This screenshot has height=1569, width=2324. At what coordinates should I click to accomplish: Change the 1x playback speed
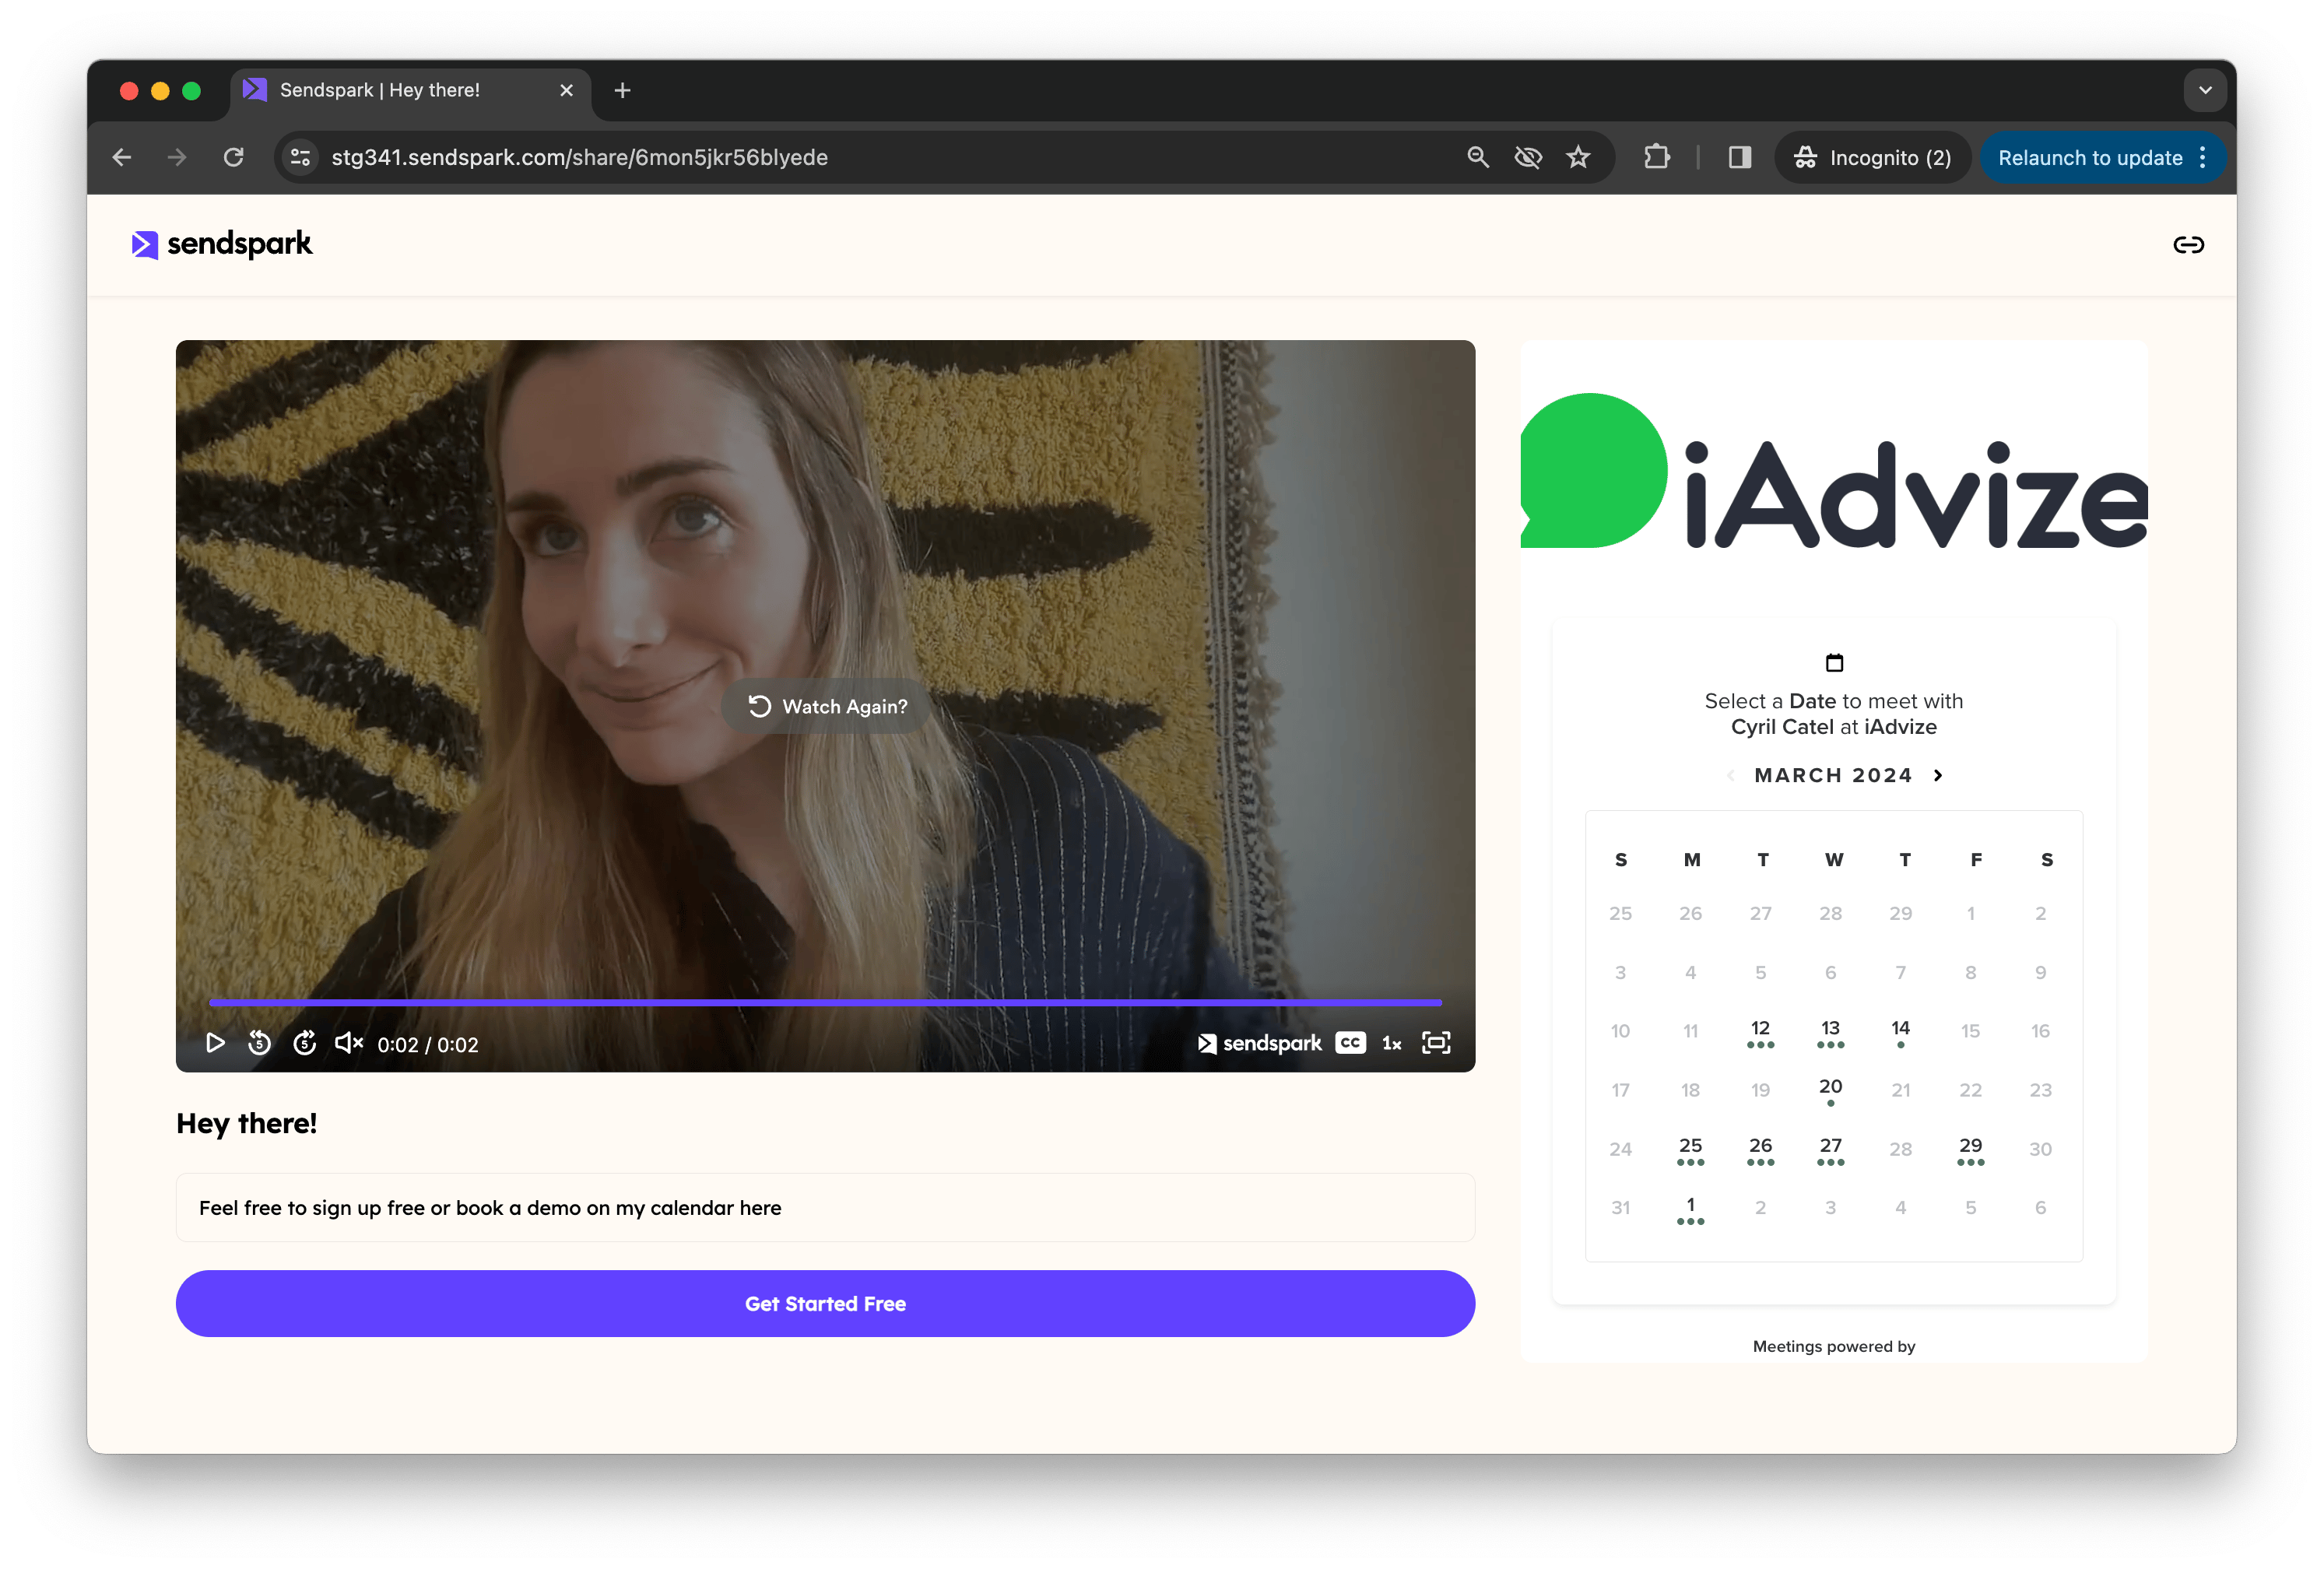pyautogui.click(x=1392, y=1043)
